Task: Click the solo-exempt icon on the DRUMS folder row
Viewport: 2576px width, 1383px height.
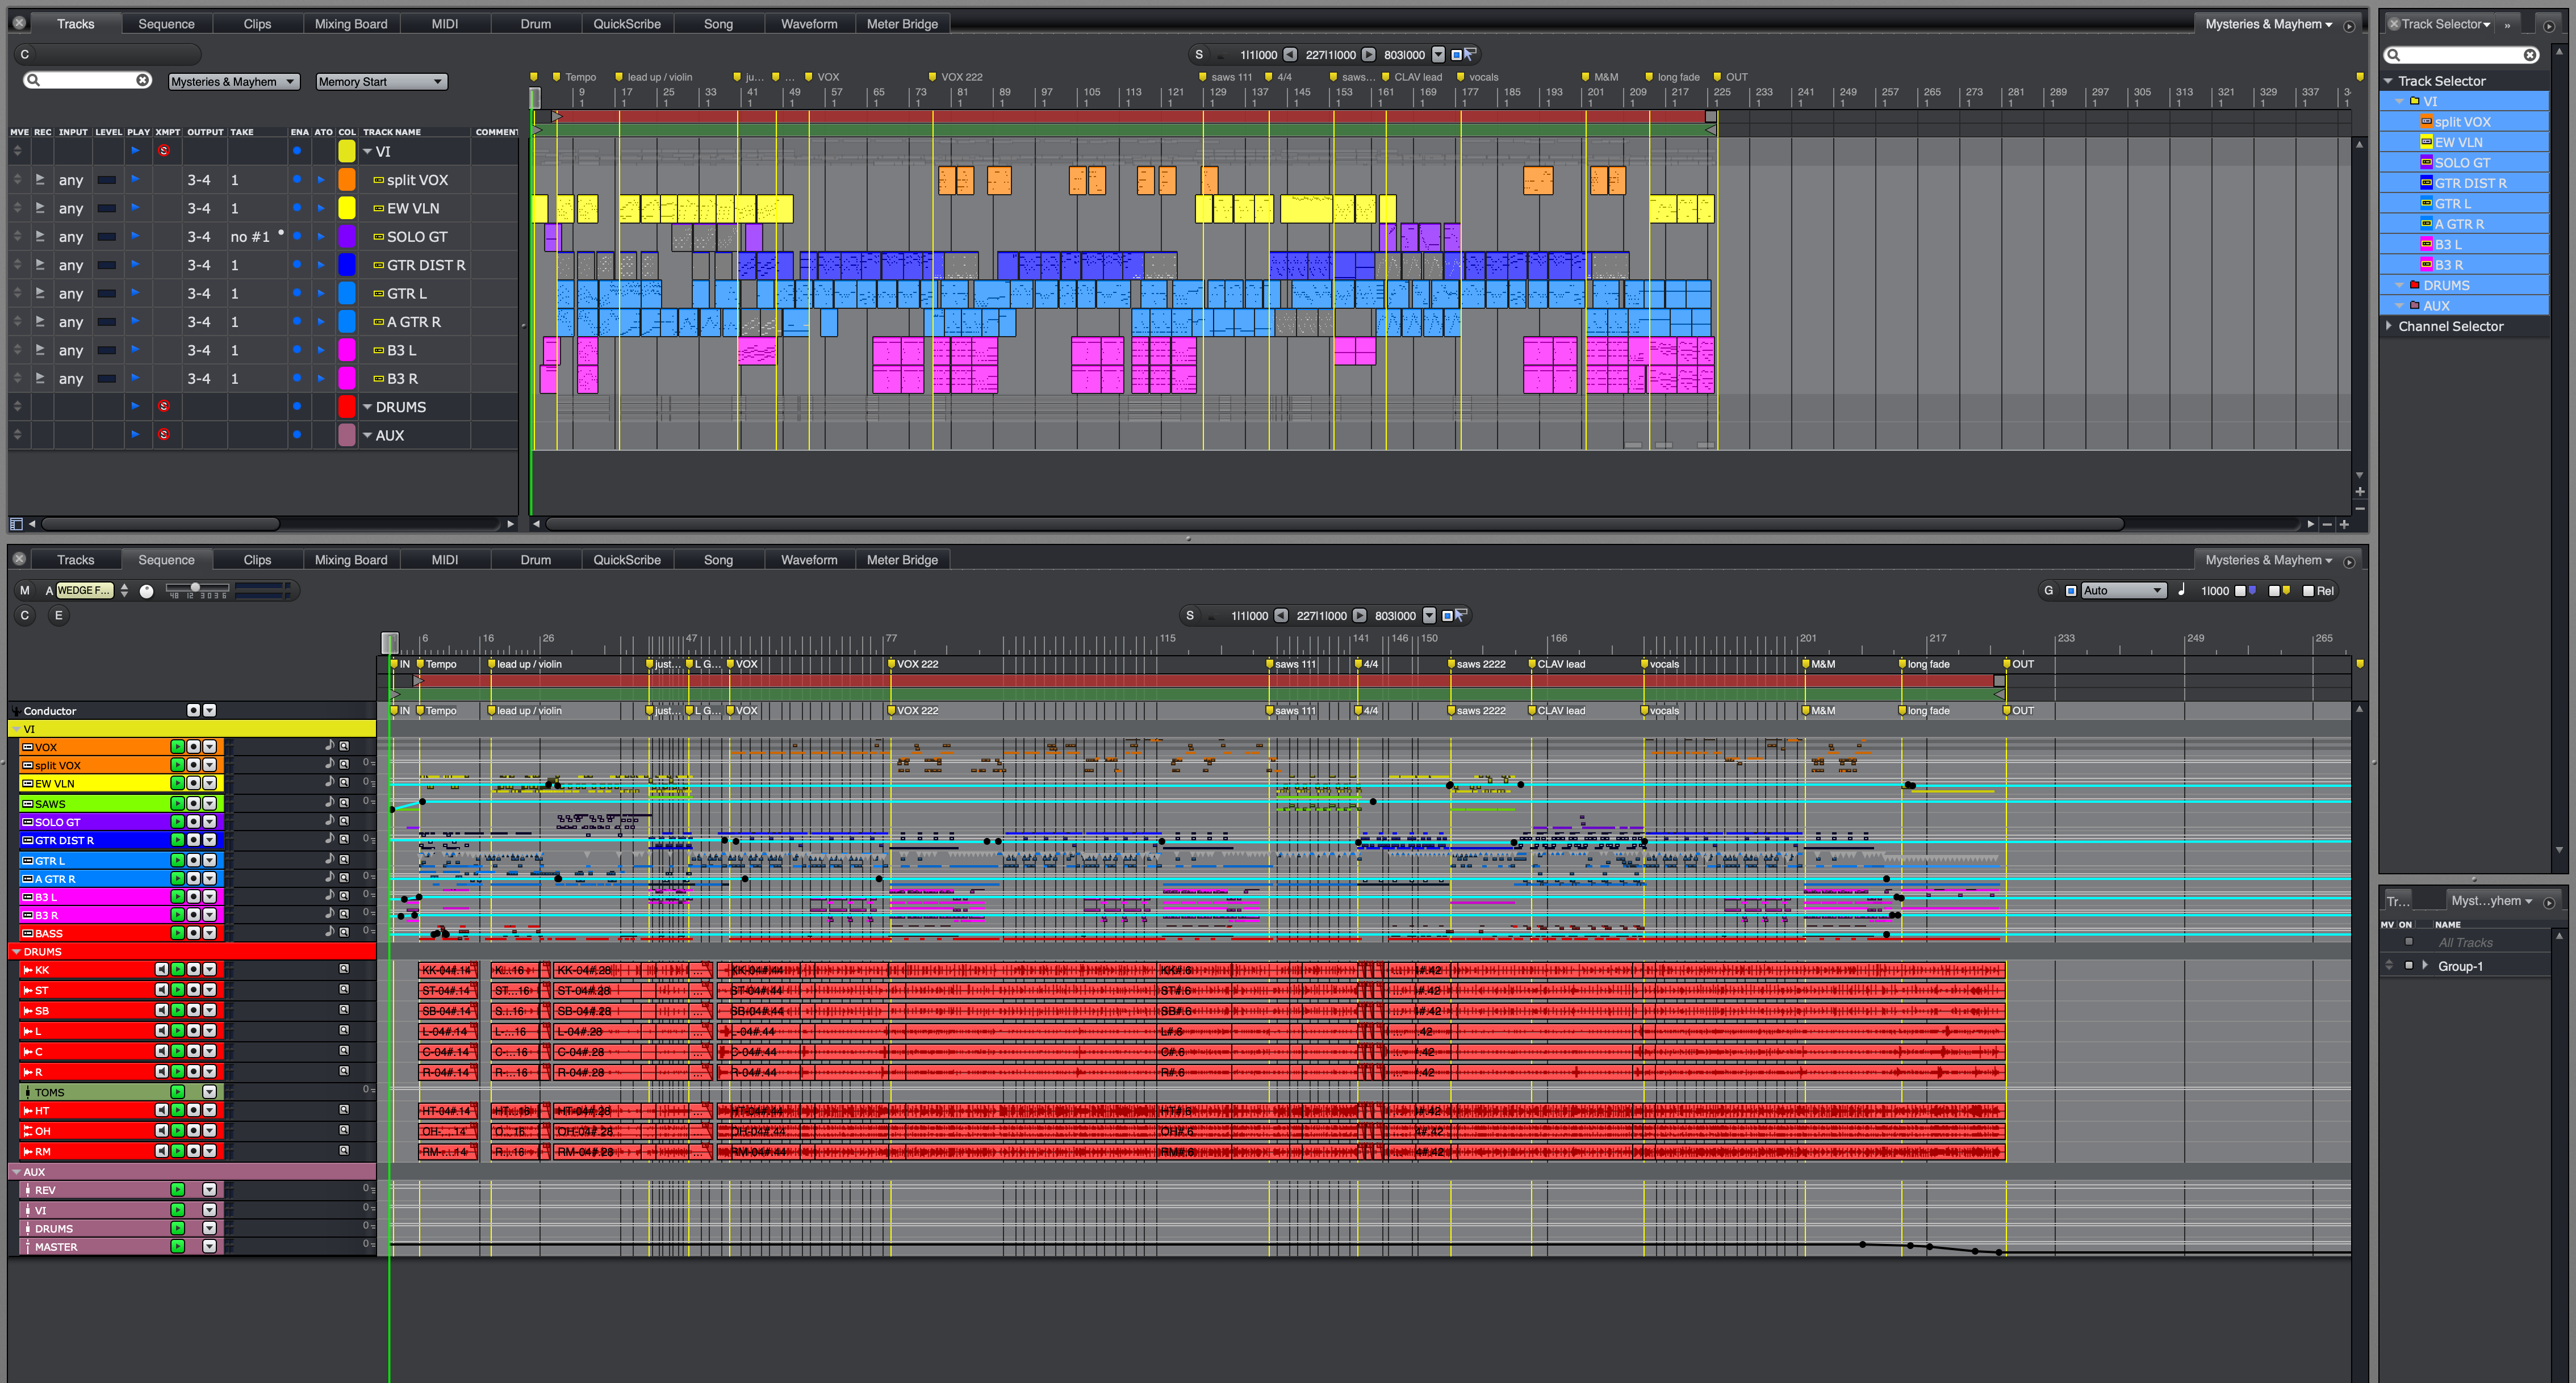Action: [164, 406]
